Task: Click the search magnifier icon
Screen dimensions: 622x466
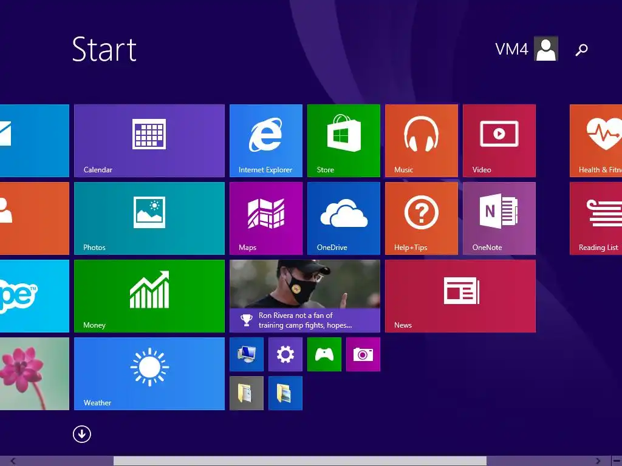Action: click(x=581, y=50)
